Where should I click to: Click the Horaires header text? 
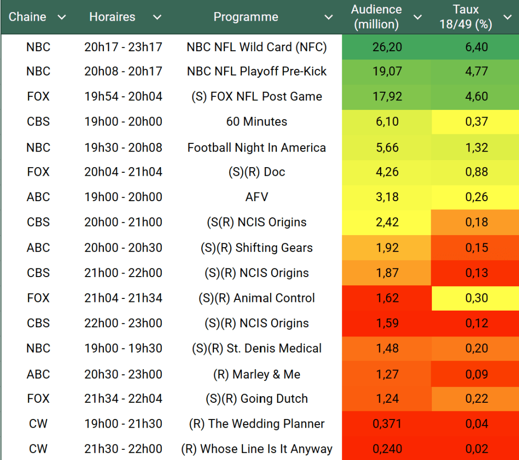[112, 17]
